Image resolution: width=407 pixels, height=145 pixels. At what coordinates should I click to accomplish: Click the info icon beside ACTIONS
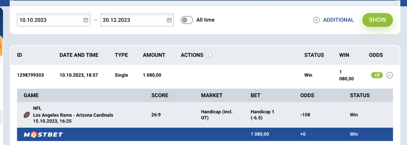click(208, 55)
